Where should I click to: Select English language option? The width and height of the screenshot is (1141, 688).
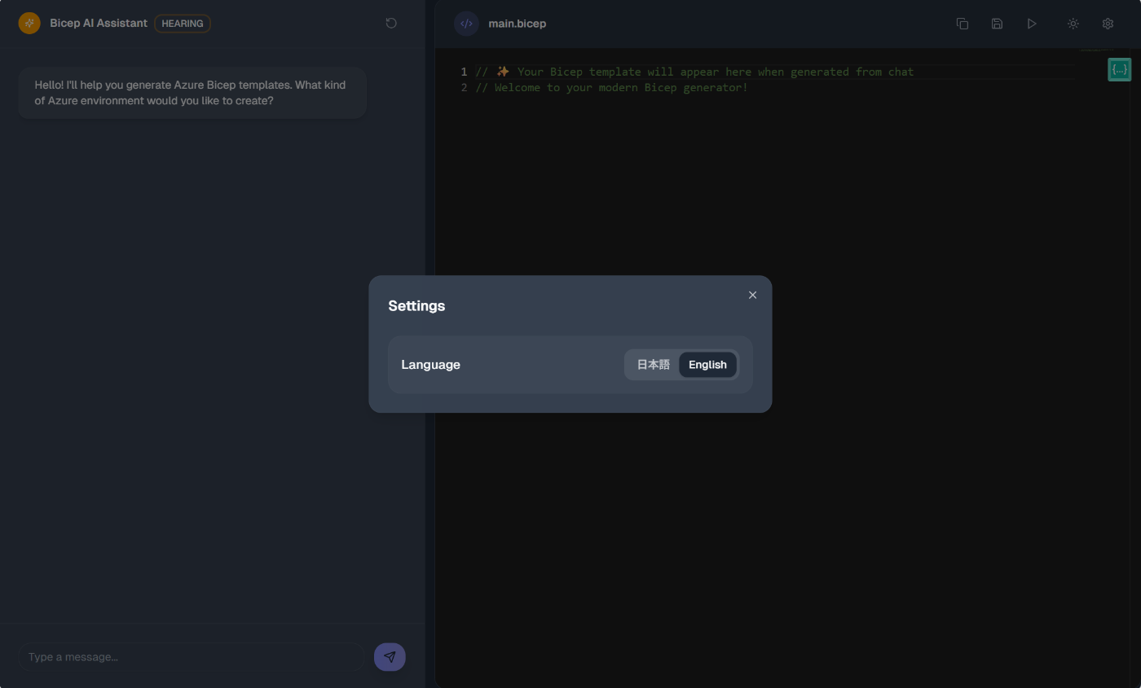[707, 365]
